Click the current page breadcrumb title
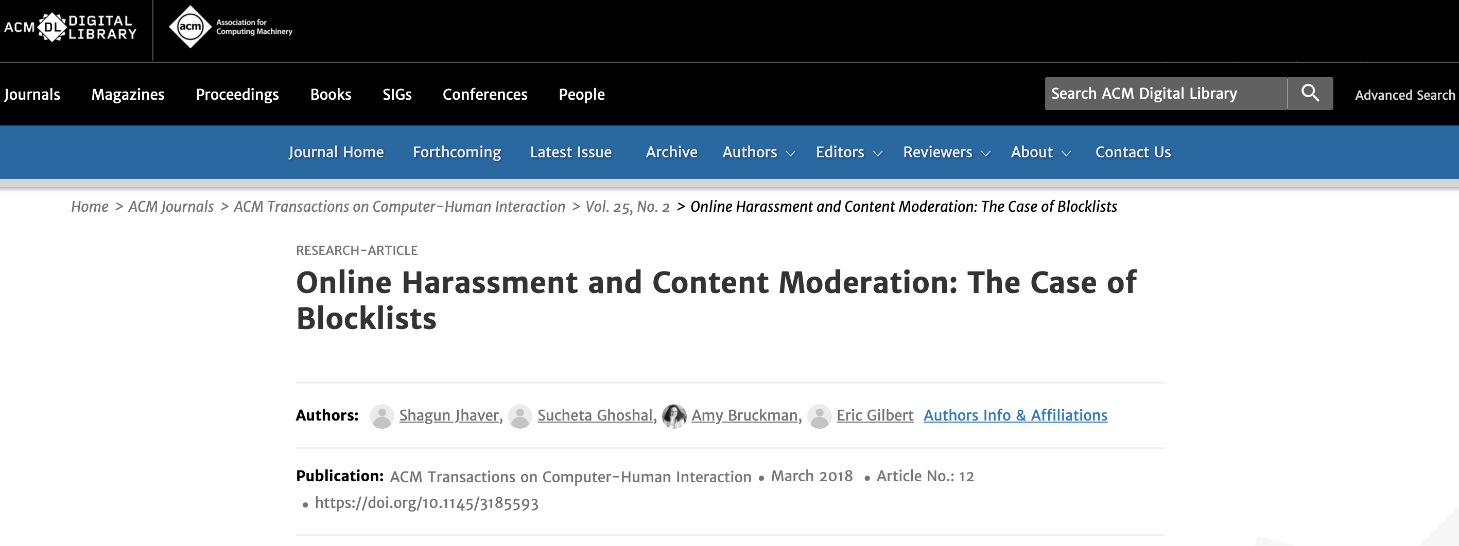This screenshot has height=546, width=1459. coord(904,207)
